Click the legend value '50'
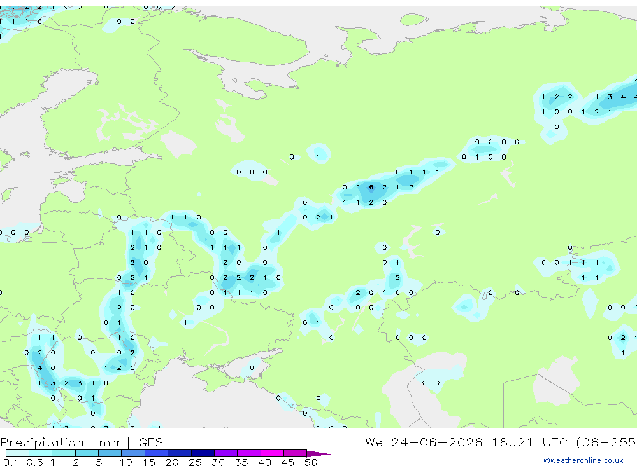Viewport: 637px width, 466px height. click(x=311, y=462)
